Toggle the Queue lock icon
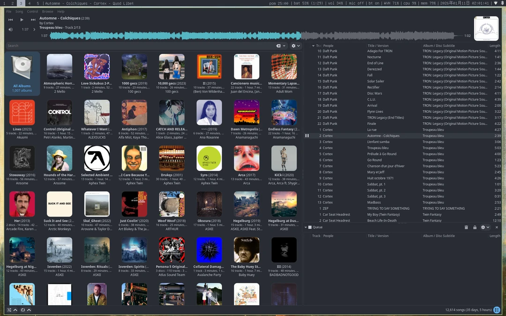The width and height of the screenshot is (506, 316). click(475, 227)
